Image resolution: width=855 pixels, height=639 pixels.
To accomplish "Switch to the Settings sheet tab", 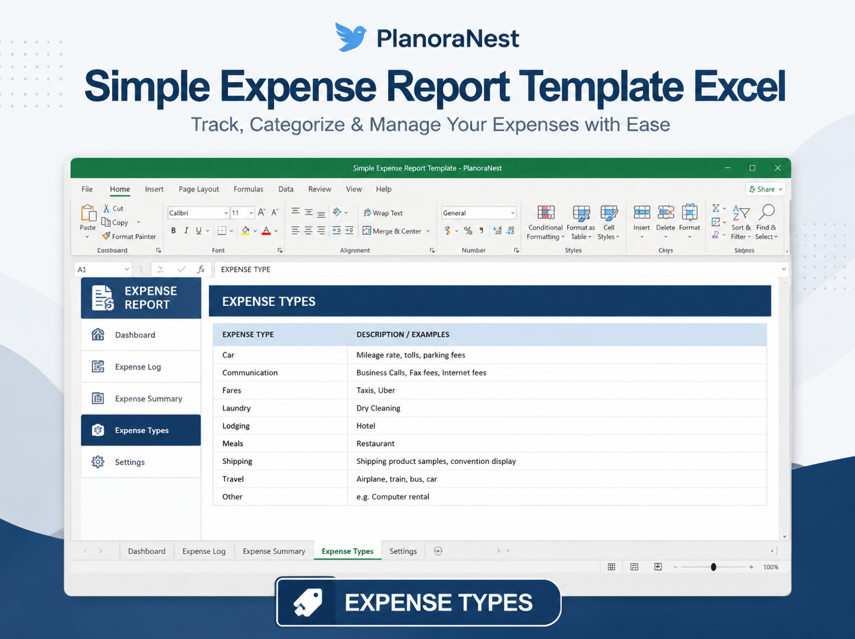I will pos(403,551).
